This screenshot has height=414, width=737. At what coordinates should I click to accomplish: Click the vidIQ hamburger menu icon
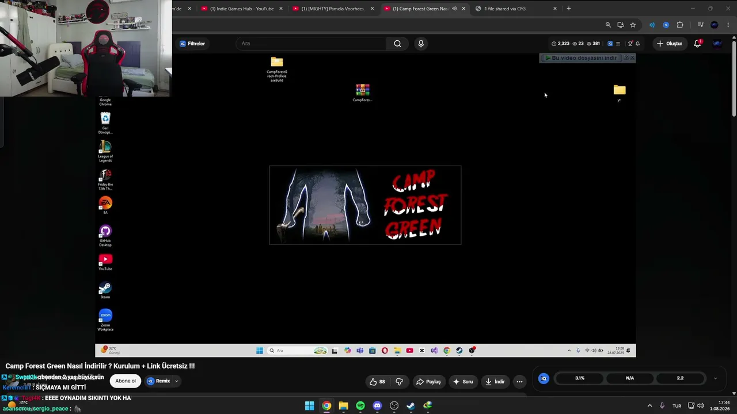(618, 44)
